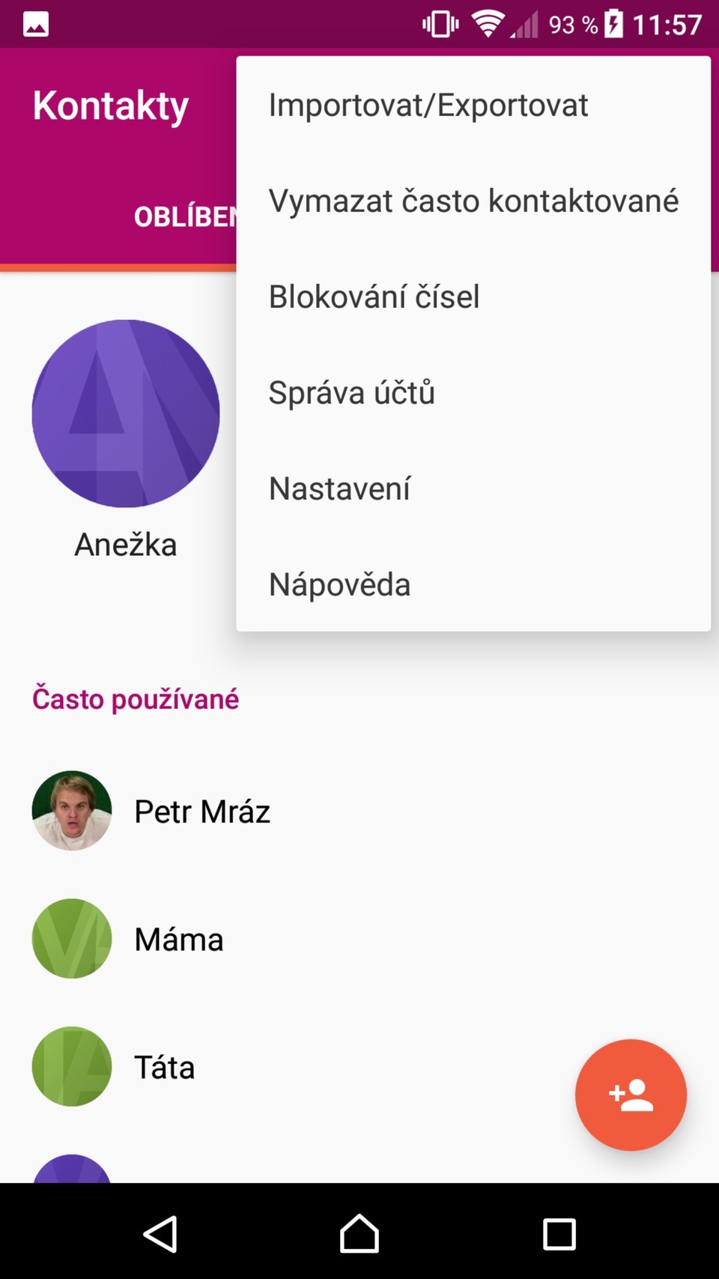Tap the Wi-Fi icon in status bar
The height and width of the screenshot is (1279, 719).
[488, 24]
